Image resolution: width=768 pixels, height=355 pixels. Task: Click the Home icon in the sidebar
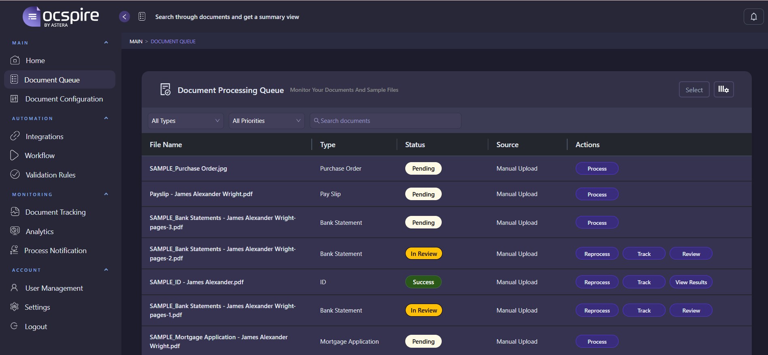click(x=15, y=60)
